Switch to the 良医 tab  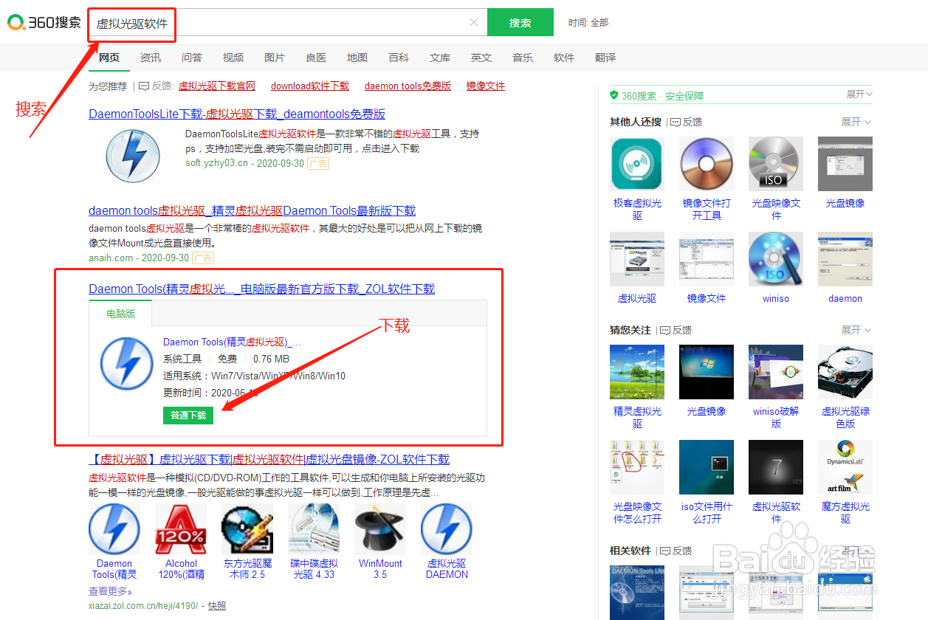tap(316, 58)
